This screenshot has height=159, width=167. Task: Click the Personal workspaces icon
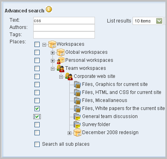click(60, 60)
